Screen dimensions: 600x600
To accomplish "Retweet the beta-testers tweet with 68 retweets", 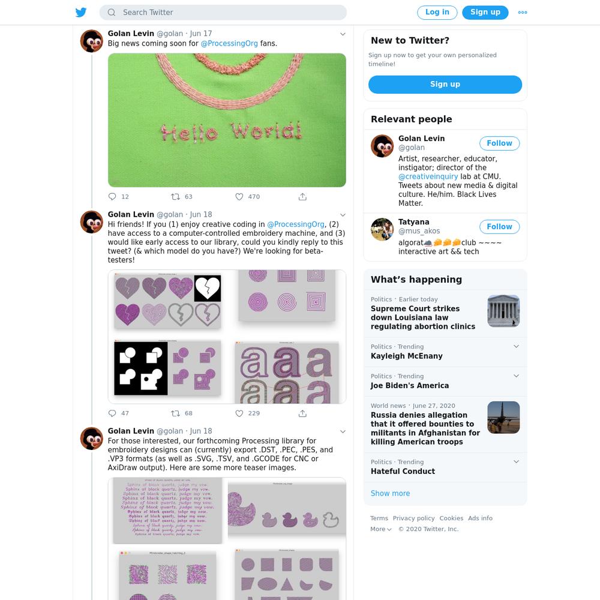I will coord(175,413).
